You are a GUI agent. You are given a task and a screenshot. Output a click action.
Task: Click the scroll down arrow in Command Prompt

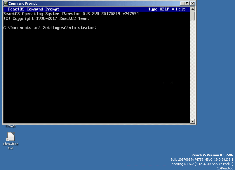[x=193, y=121]
